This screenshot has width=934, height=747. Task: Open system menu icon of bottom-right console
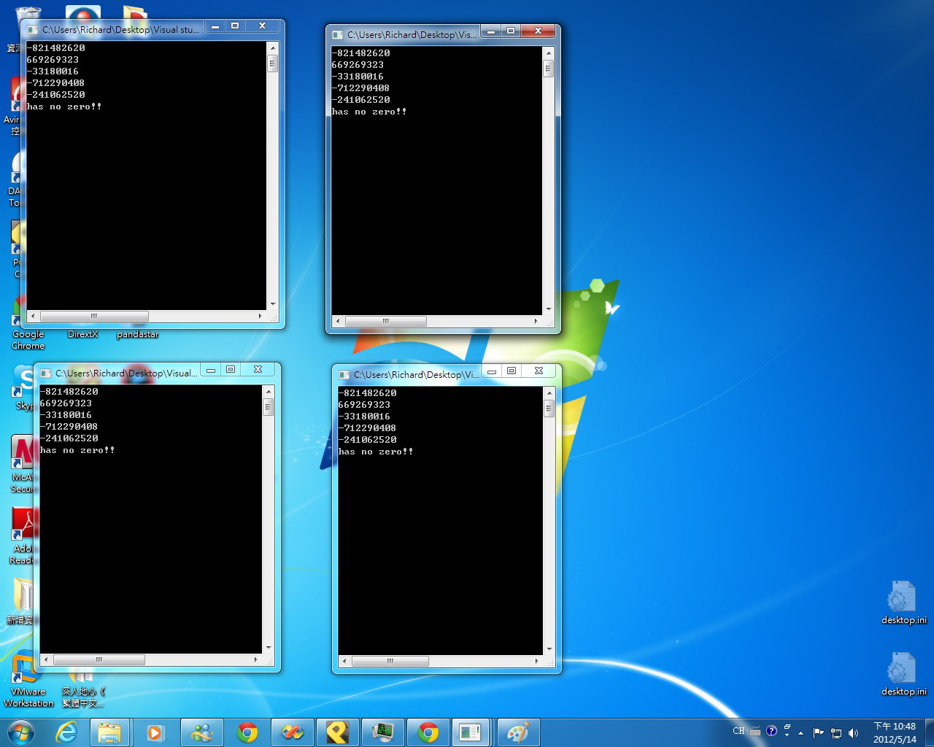tap(344, 375)
